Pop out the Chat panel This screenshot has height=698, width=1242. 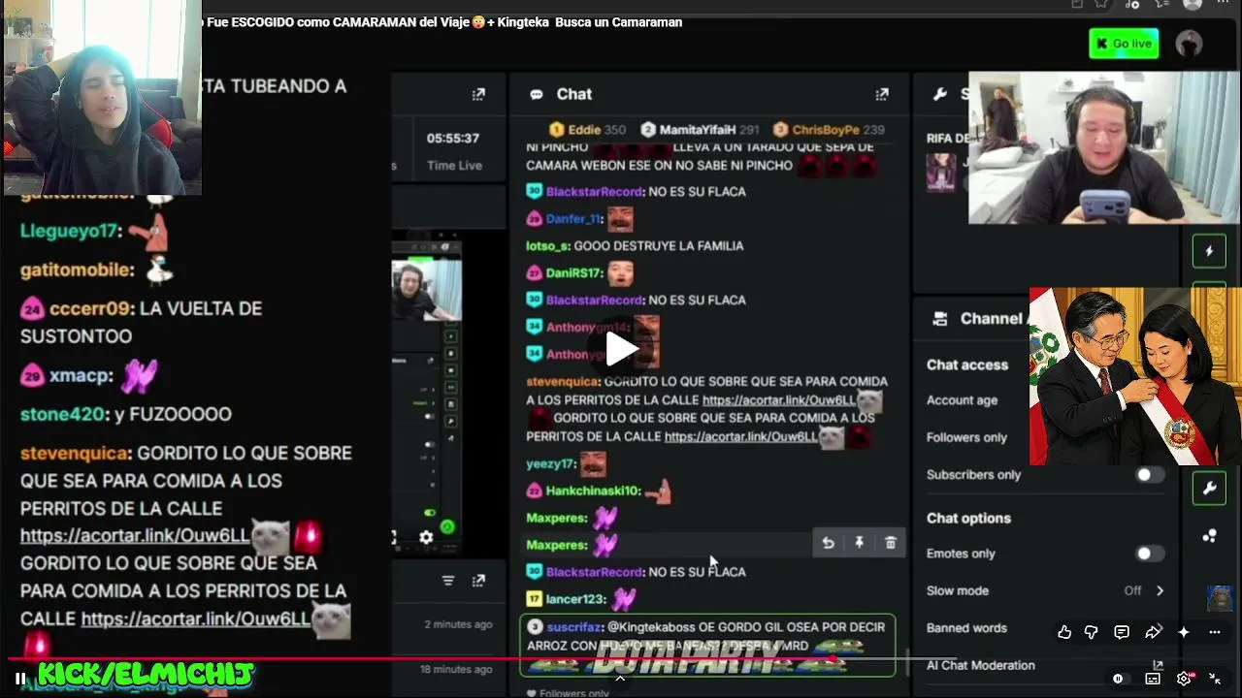(x=882, y=94)
